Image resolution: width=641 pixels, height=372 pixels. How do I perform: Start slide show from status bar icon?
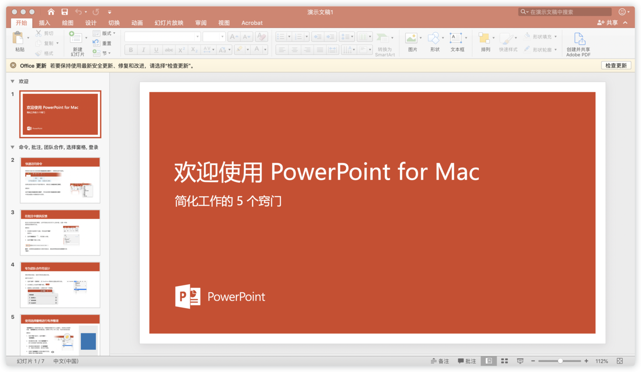[x=520, y=361]
